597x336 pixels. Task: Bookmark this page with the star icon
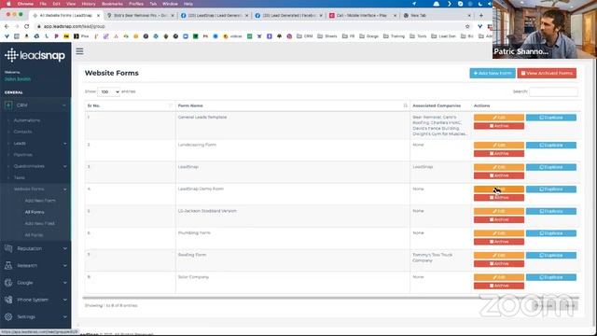[467, 26]
